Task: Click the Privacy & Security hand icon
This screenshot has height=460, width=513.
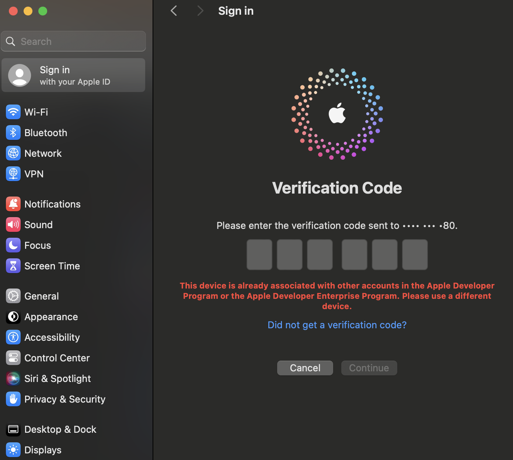Action: coord(13,399)
